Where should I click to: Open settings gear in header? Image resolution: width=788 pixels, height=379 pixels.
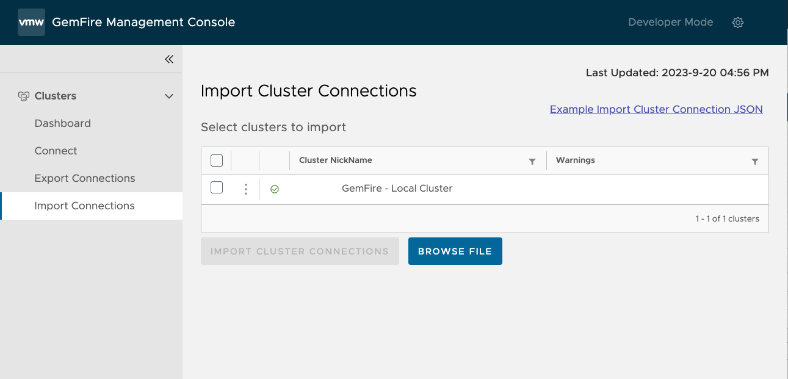[738, 23]
